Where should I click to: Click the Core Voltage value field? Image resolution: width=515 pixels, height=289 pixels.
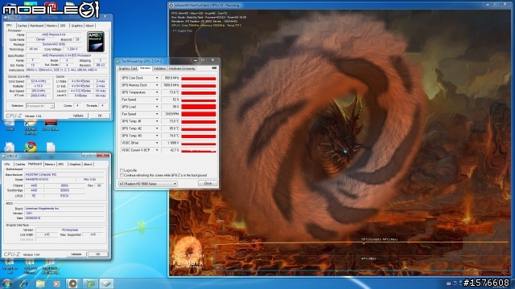click(72, 49)
